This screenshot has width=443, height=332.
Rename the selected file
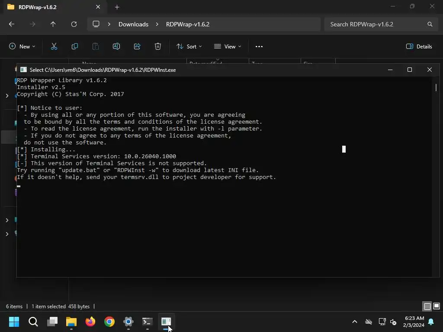116,47
